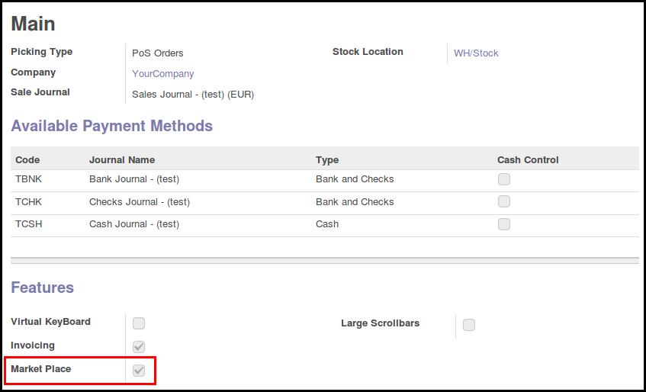This screenshot has width=646, height=392.
Task: Click 'Bank and Checks' type in TCHK row
Action: click(x=355, y=202)
